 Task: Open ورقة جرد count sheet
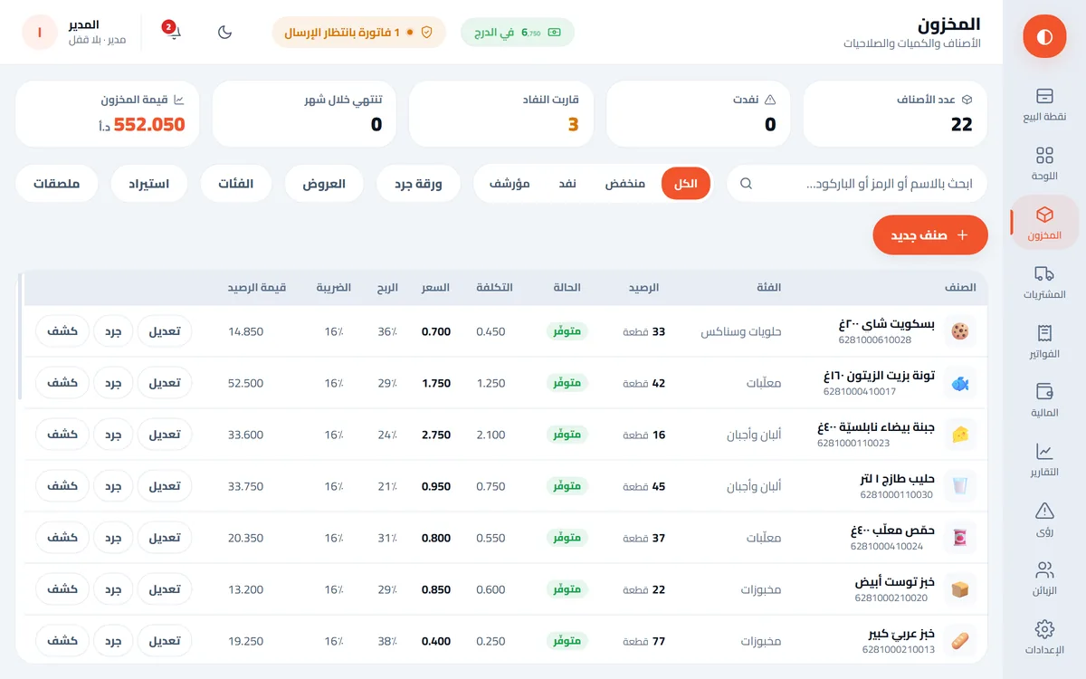pos(418,184)
